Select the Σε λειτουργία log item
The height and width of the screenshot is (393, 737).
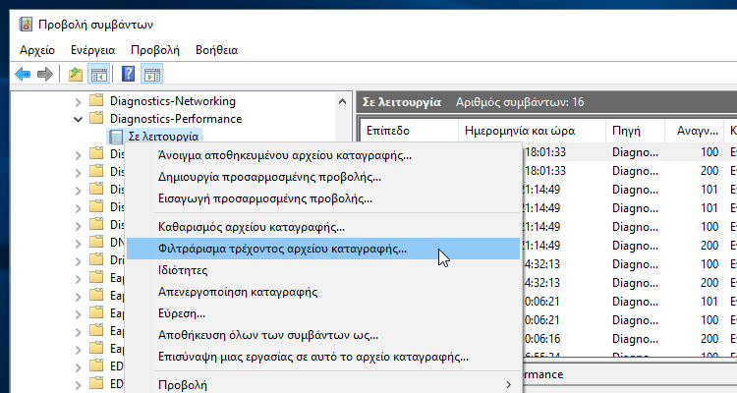[163, 137]
